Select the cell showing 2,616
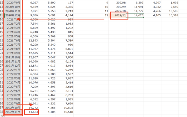Image resolution: width=187 pixels, height=117 pixels. pyautogui.click(x=65, y=87)
